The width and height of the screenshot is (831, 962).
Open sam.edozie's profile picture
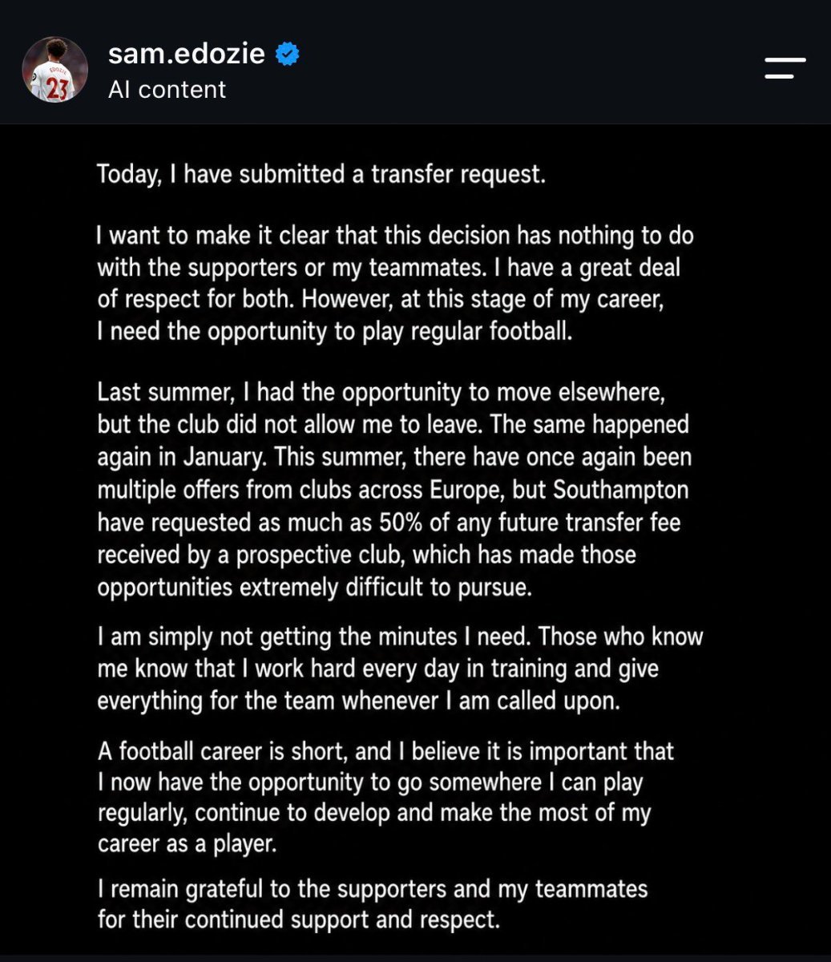click(54, 70)
